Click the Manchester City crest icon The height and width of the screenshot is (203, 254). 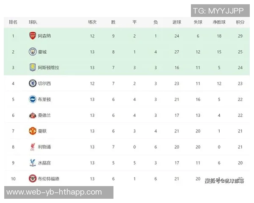(33, 52)
